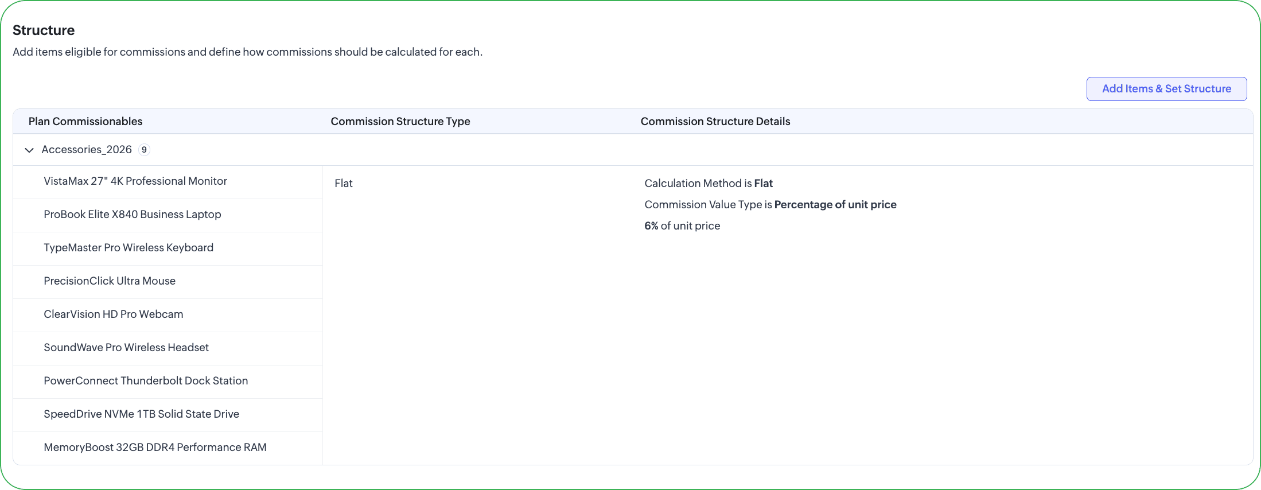
Task: Select SoundWave Pro Wireless Headset row
Action: pos(168,348)
